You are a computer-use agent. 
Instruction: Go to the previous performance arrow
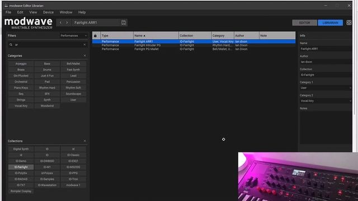pos(60,22)
